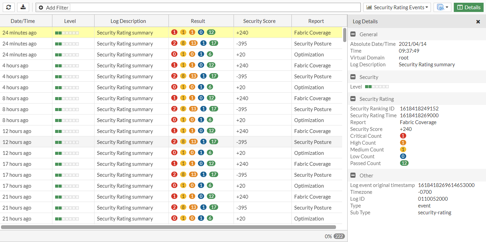Close the Log Details panel
486x242 pixels.
(x=478, y=22)
